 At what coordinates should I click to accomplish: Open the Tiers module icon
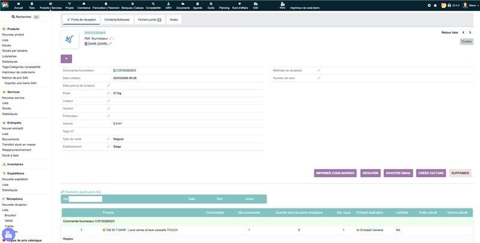pos(31,5)
